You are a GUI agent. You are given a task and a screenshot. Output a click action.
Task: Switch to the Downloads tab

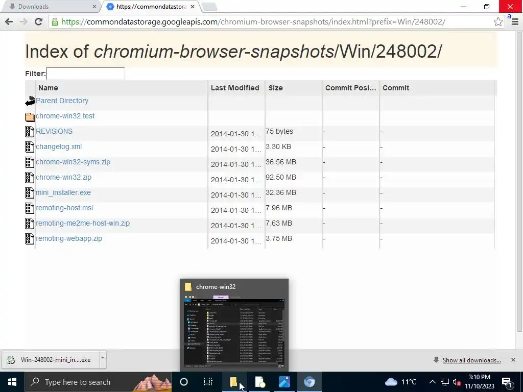coord(50,7)
